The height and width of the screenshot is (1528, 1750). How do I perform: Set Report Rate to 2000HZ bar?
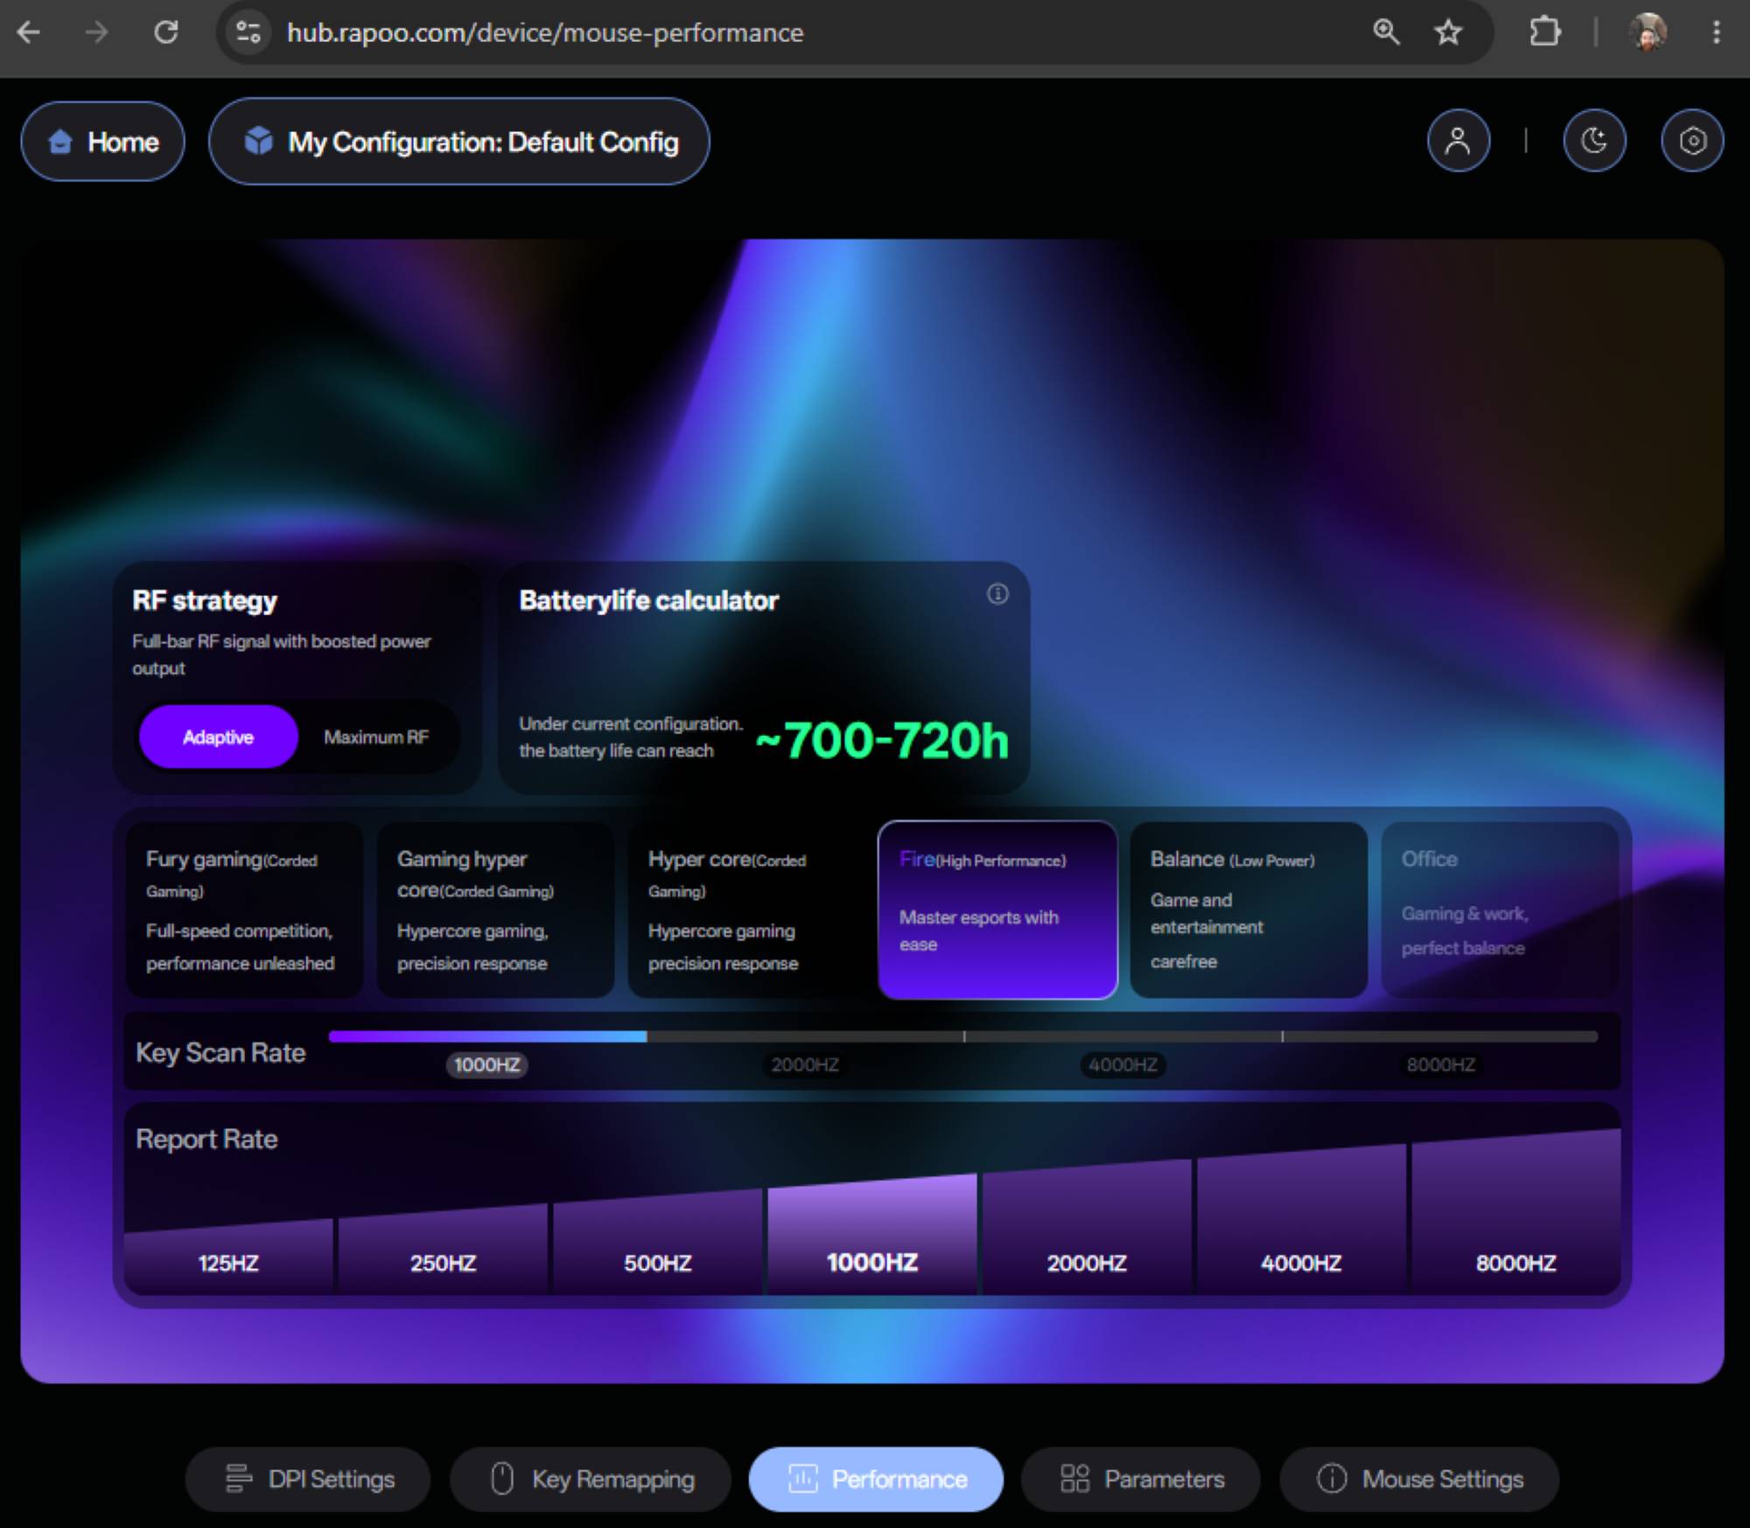(1087, 1230)
